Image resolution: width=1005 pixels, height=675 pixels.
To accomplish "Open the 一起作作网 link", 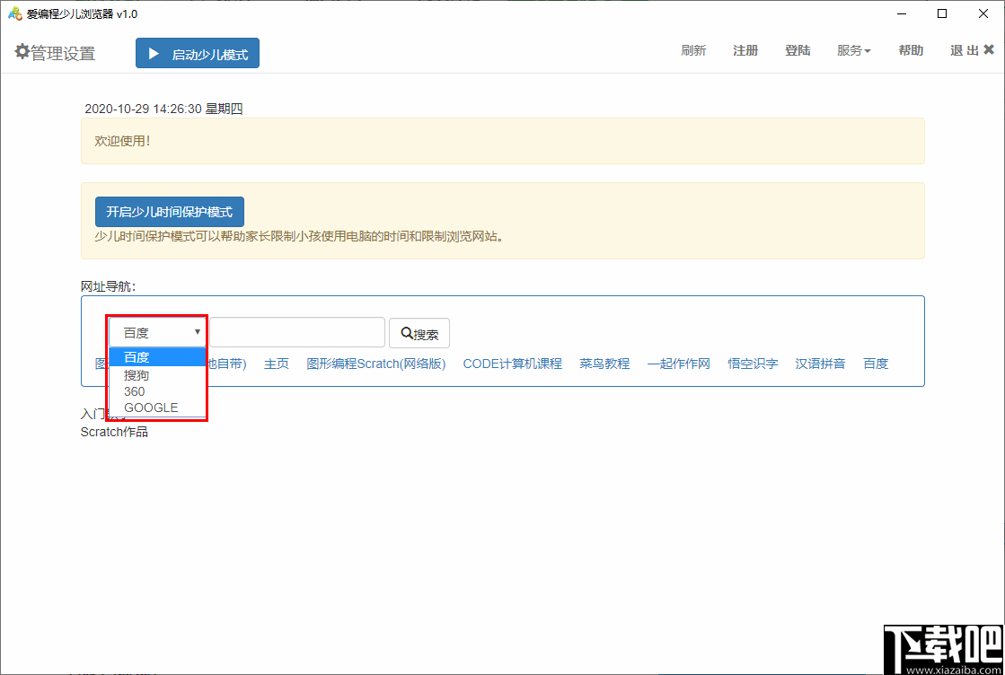I will (x=679, y=364).
